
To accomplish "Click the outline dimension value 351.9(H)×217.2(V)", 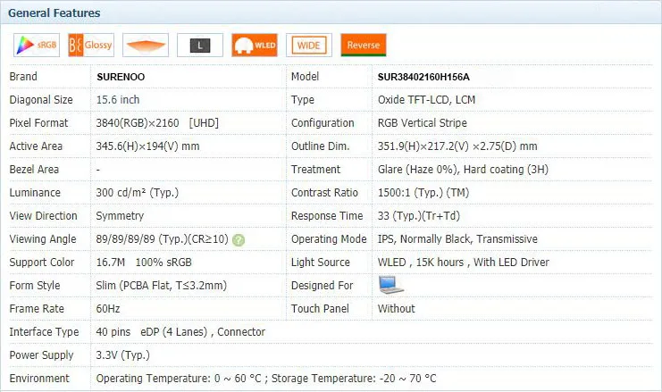I will tap(457, 146).
